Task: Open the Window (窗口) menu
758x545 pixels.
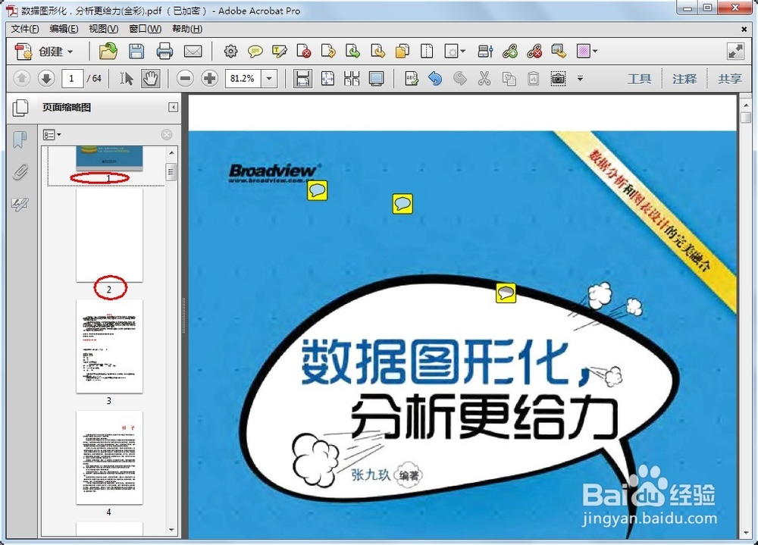Action: coord(145,29)
